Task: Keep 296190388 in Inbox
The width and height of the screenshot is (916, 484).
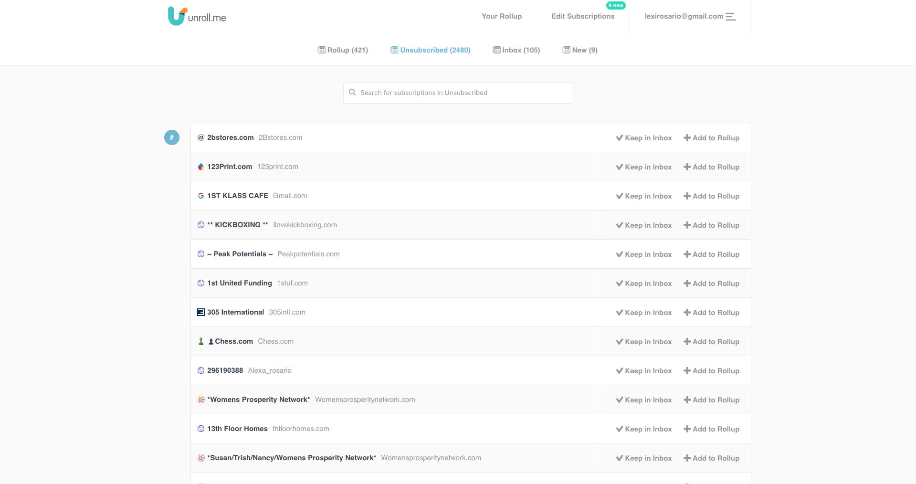Action: (x=644, y=371)
